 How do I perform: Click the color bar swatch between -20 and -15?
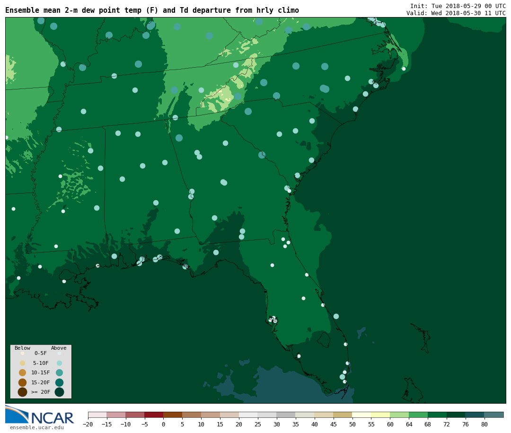[x=97, y=415]
